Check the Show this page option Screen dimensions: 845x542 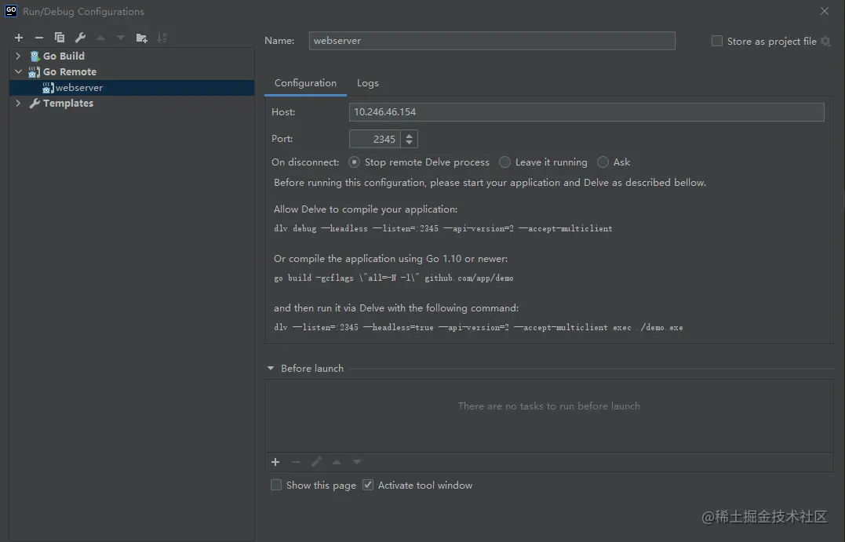pyautogui.click(x=276, y=485)
